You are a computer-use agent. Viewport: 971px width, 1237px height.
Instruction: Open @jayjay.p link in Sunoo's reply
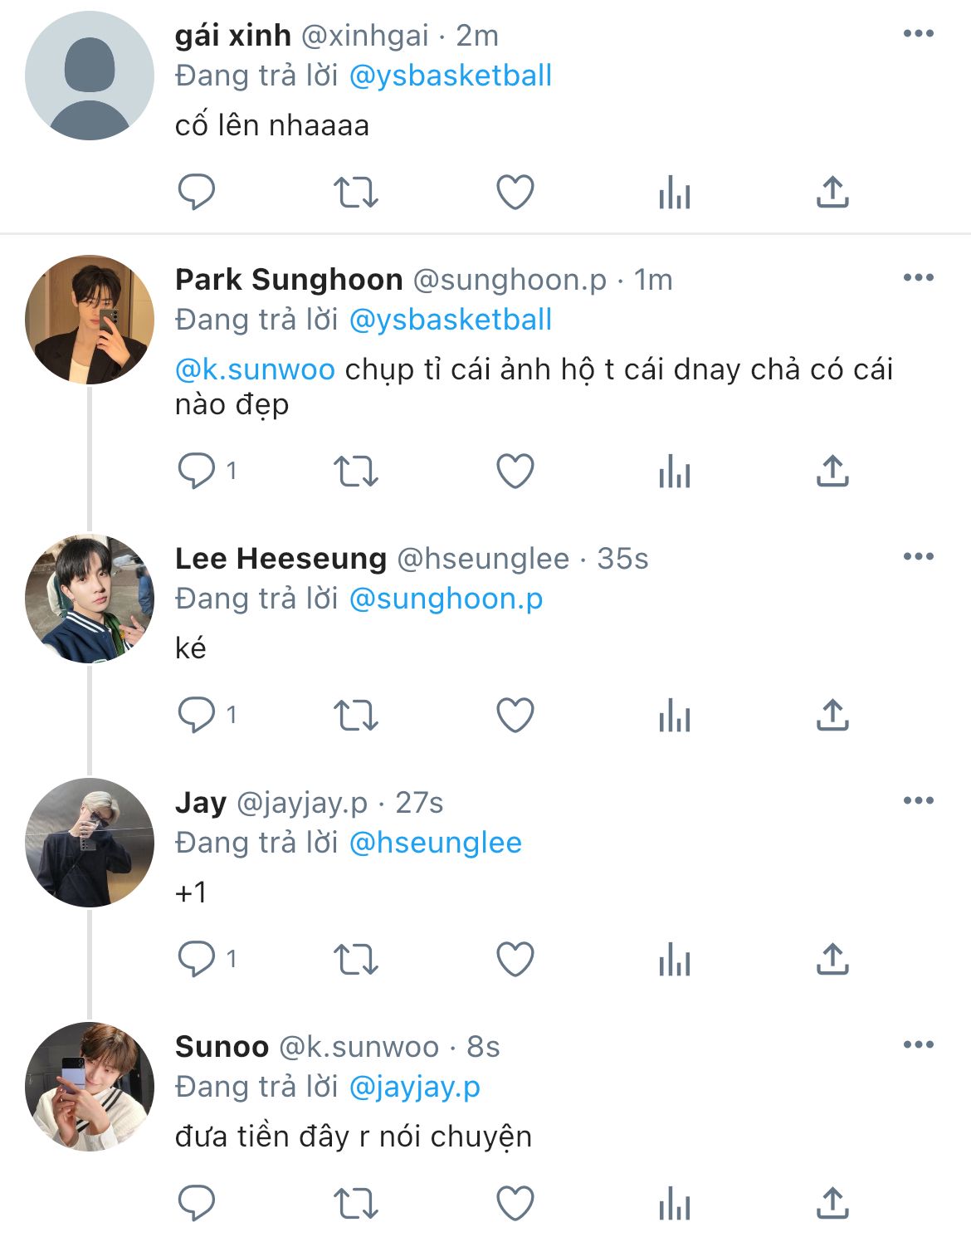415,1087
